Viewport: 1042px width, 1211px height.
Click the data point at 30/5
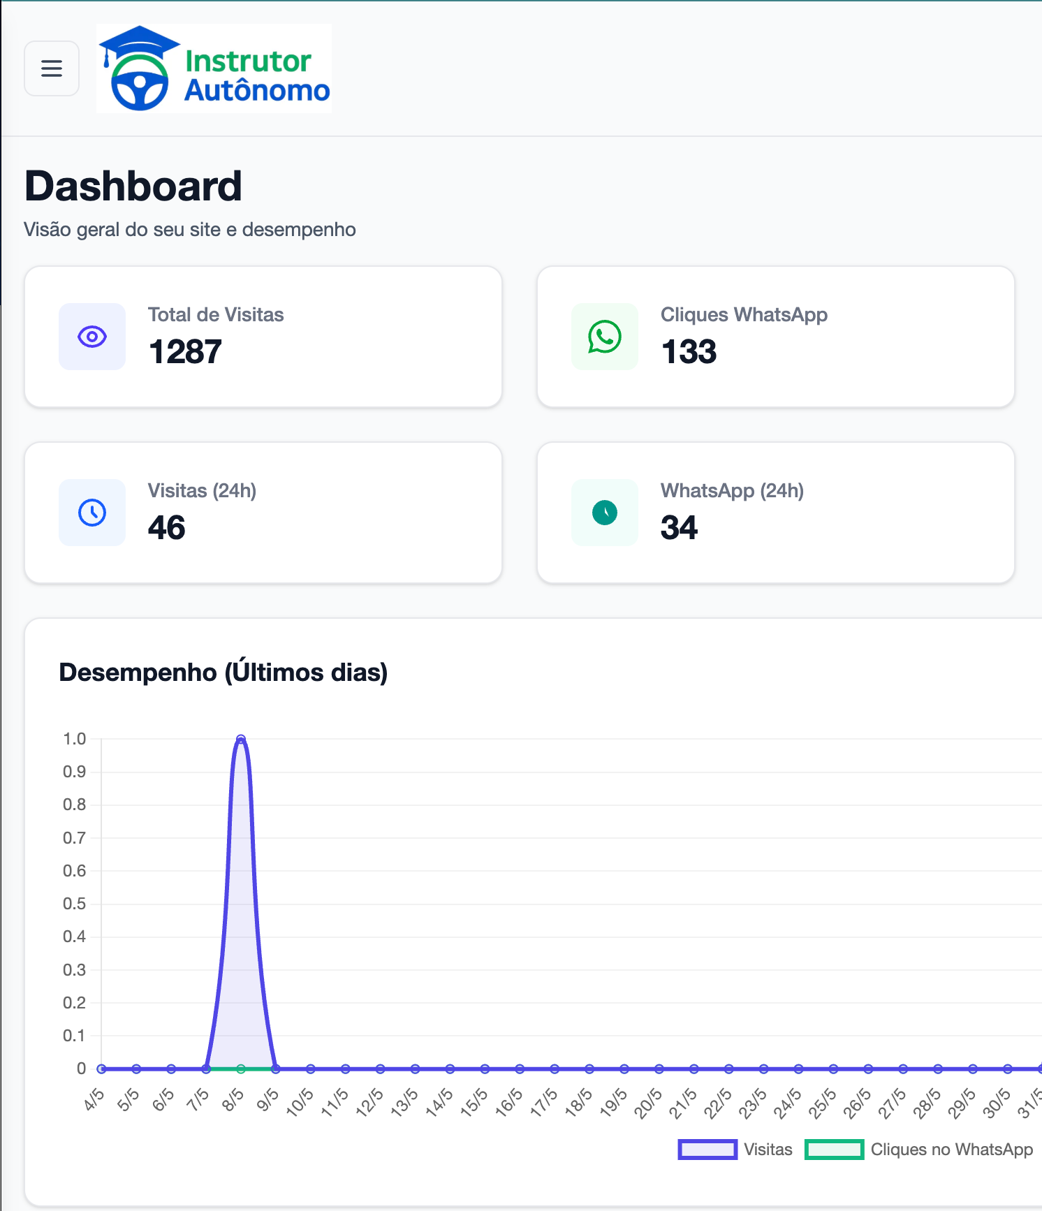(x=1008, y=1069)
